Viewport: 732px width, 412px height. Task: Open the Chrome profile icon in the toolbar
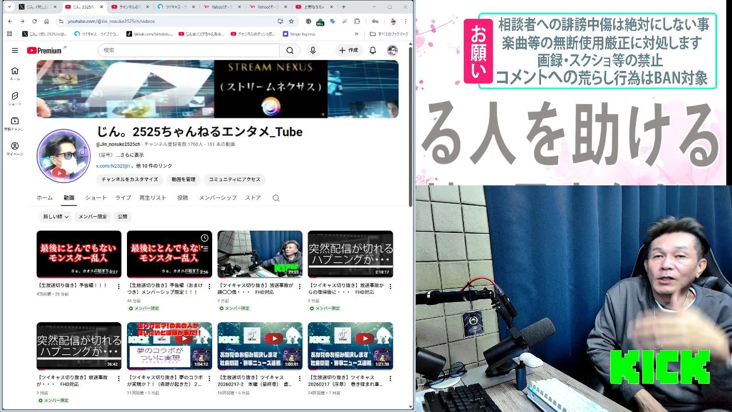pyautogui.click(x=393, y=21)
